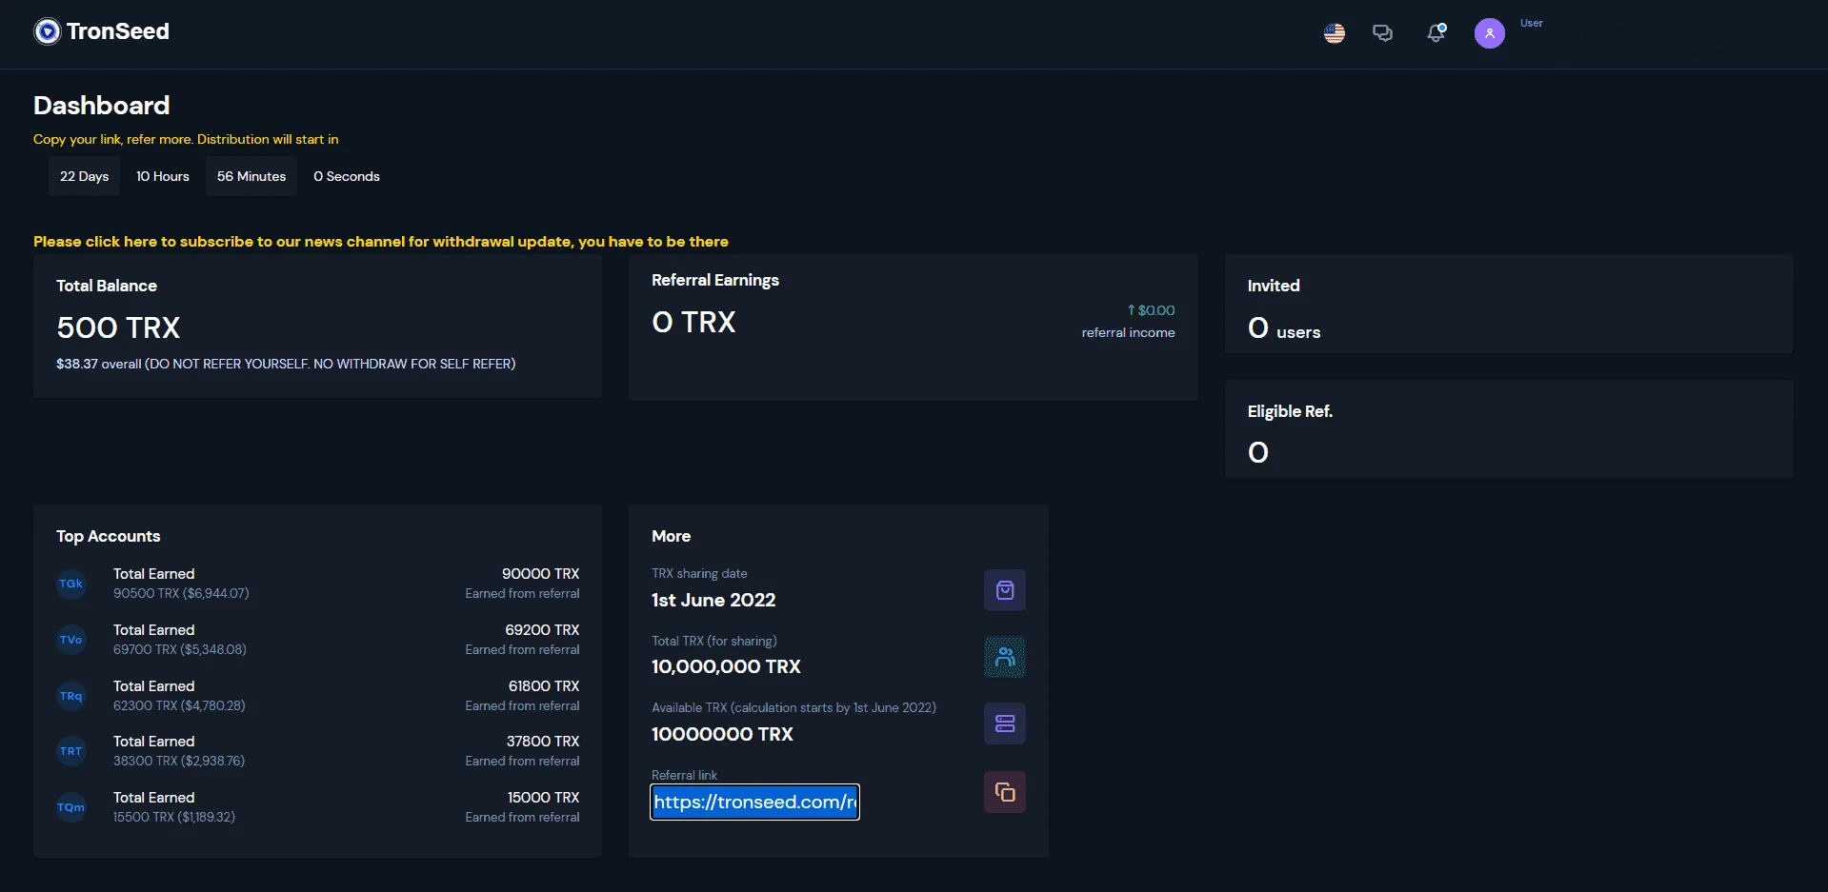Click the Eligible Ref. heading
1828x892 pixels.
(1290, 411)
